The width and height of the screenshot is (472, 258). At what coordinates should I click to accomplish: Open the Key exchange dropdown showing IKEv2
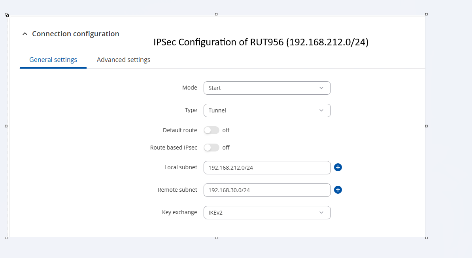click(267, 213)
